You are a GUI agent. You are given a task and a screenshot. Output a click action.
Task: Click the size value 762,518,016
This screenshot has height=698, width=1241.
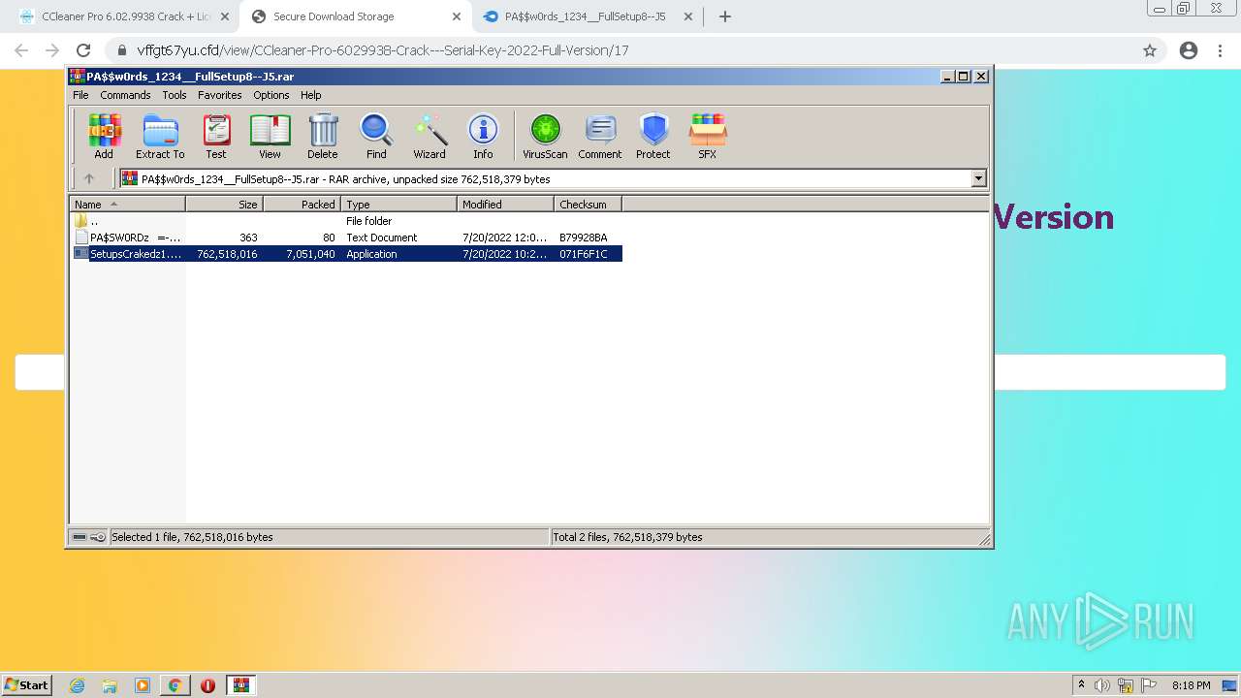pos(227,254)
